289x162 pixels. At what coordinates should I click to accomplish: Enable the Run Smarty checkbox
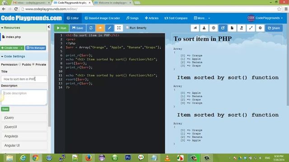point(127,27)
